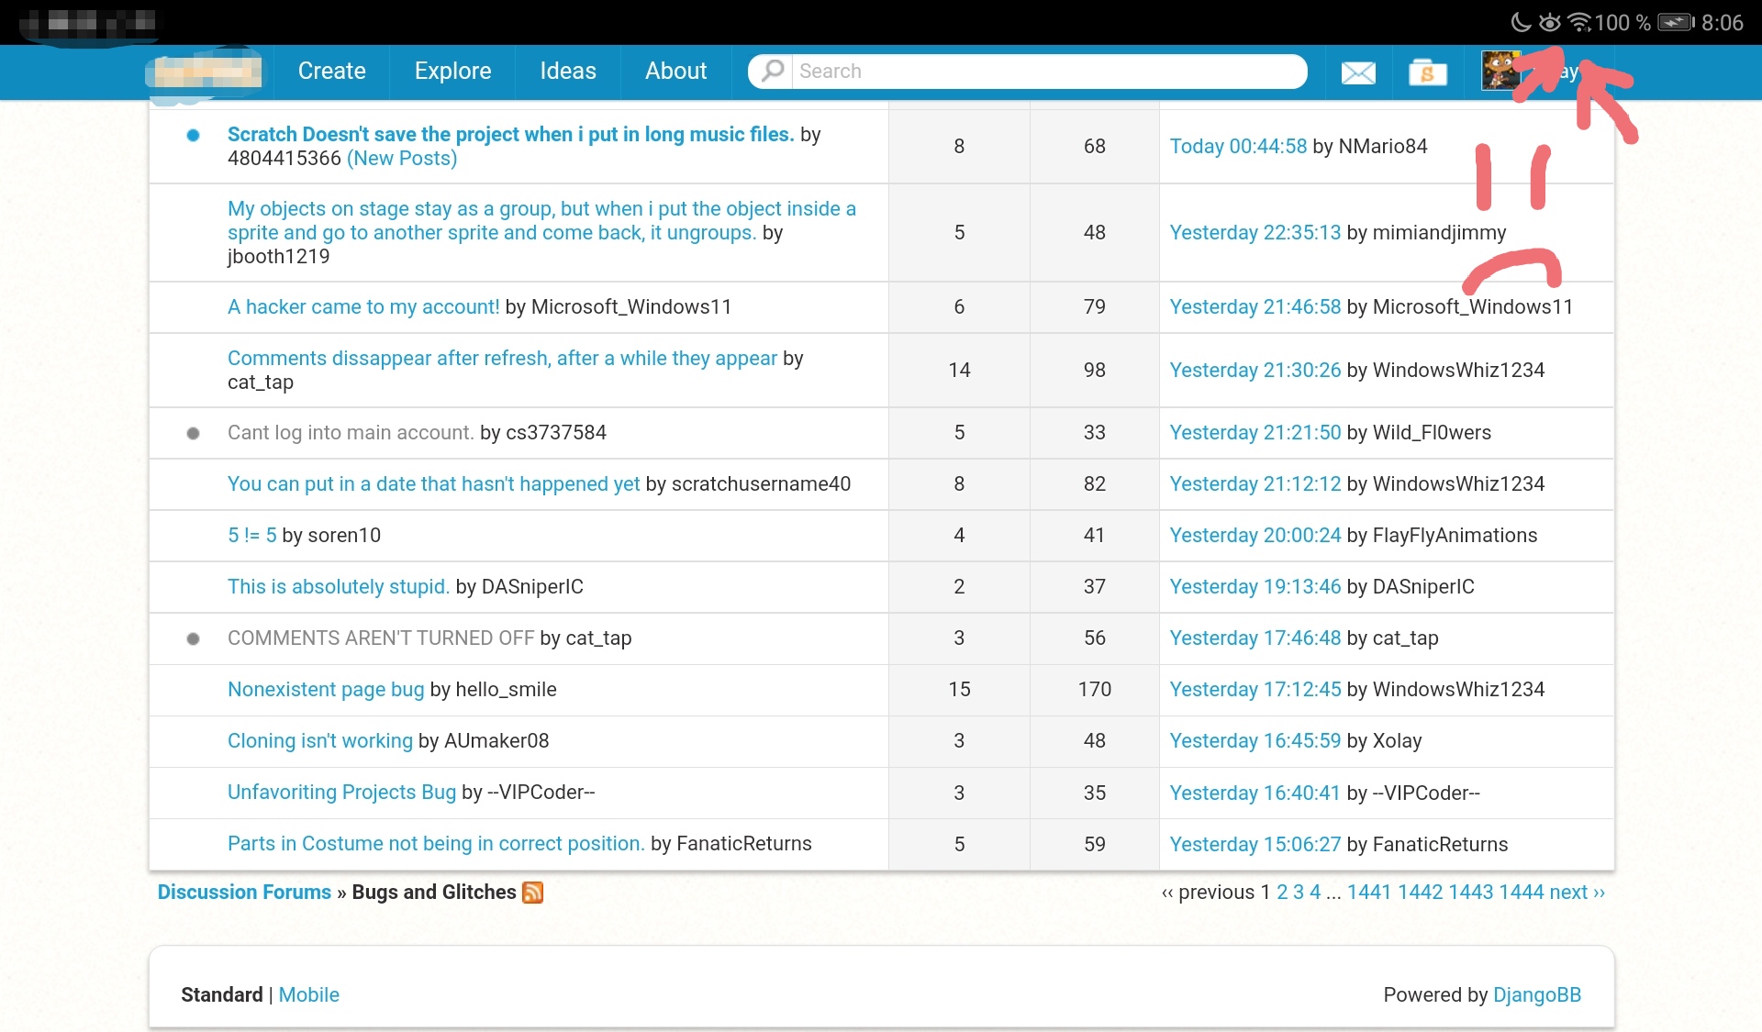Screen dimensions: 1762x1032
Task: Open the backpack icon
Action: coord(1428,72)
